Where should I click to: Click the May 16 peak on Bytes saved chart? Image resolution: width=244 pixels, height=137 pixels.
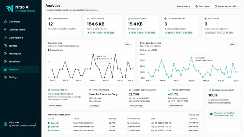(x=191, y=58)
